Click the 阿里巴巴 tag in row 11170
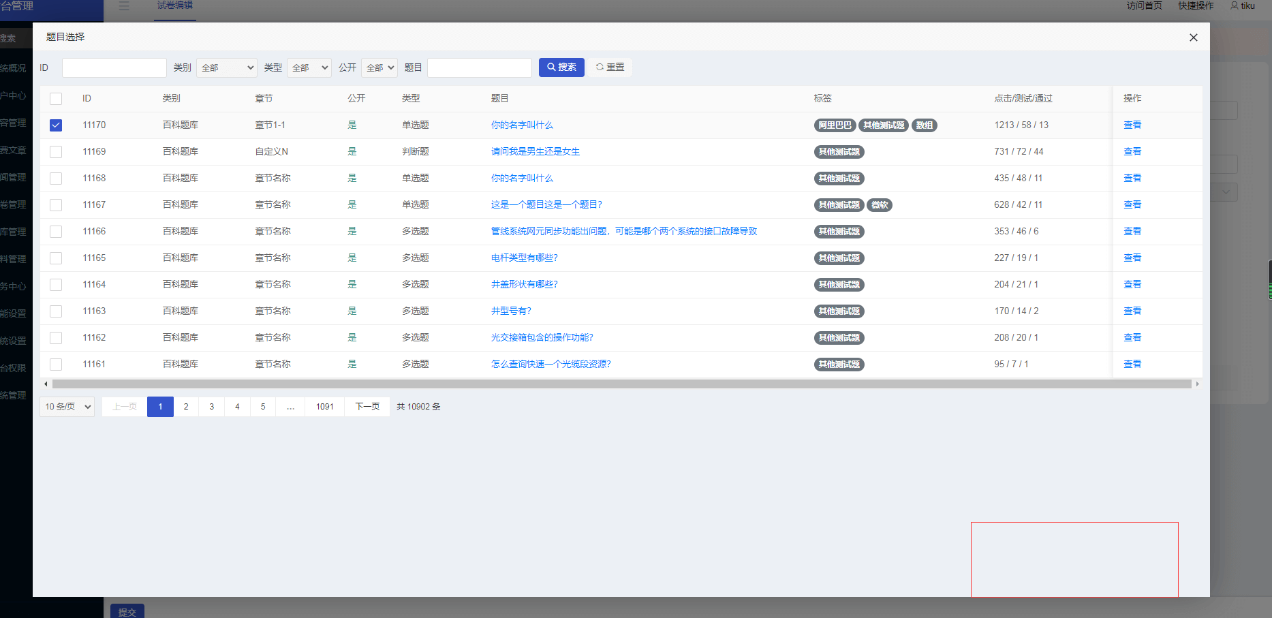 (x=835, y=125)
